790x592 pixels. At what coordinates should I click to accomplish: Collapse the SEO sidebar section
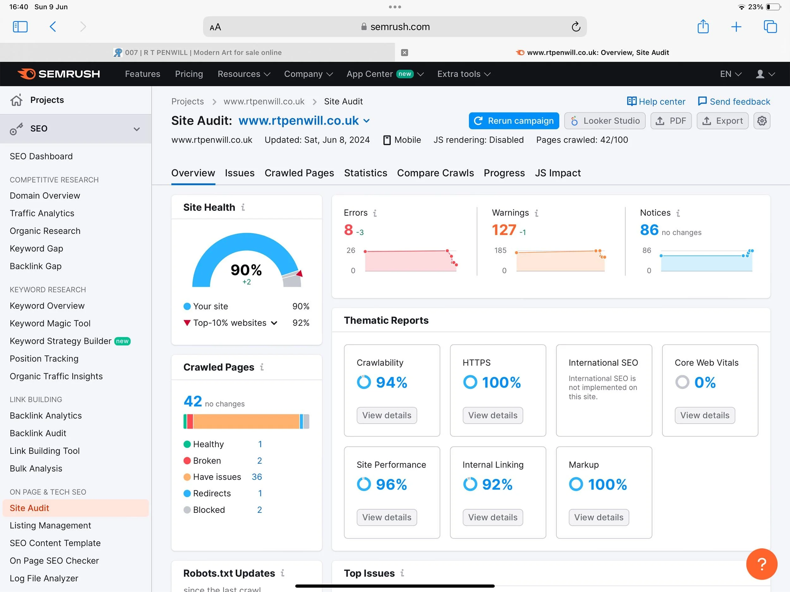coord(137,129)
